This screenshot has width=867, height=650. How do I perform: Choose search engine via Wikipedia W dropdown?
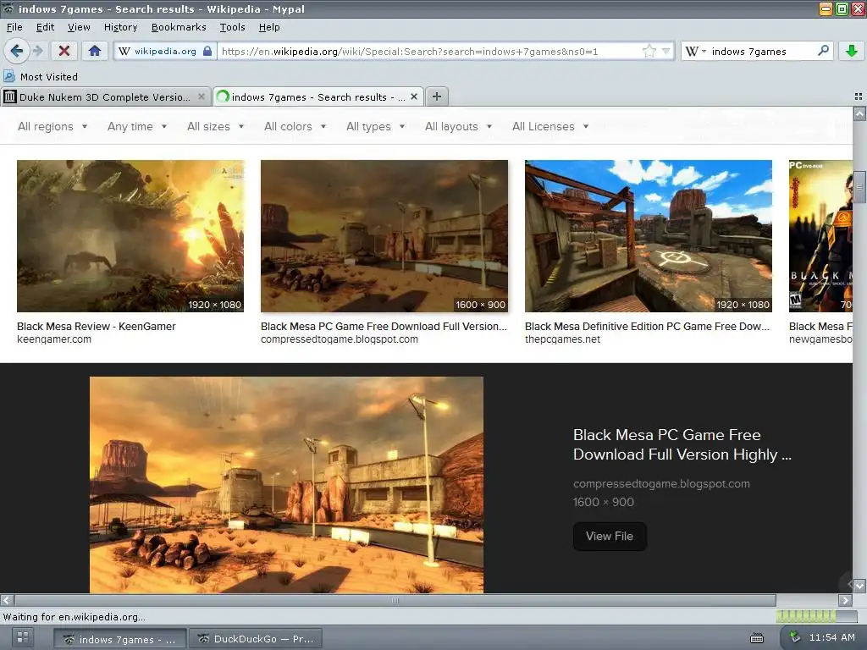pyautogui.click(x=696, y=52)
